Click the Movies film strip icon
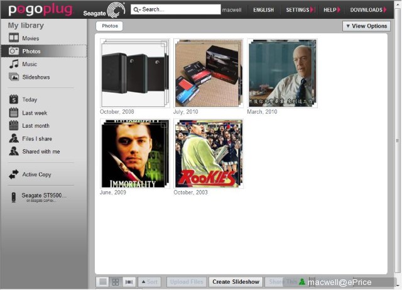Image resolution: width=402 pixels, height=290 pixels. coord(14,38)
